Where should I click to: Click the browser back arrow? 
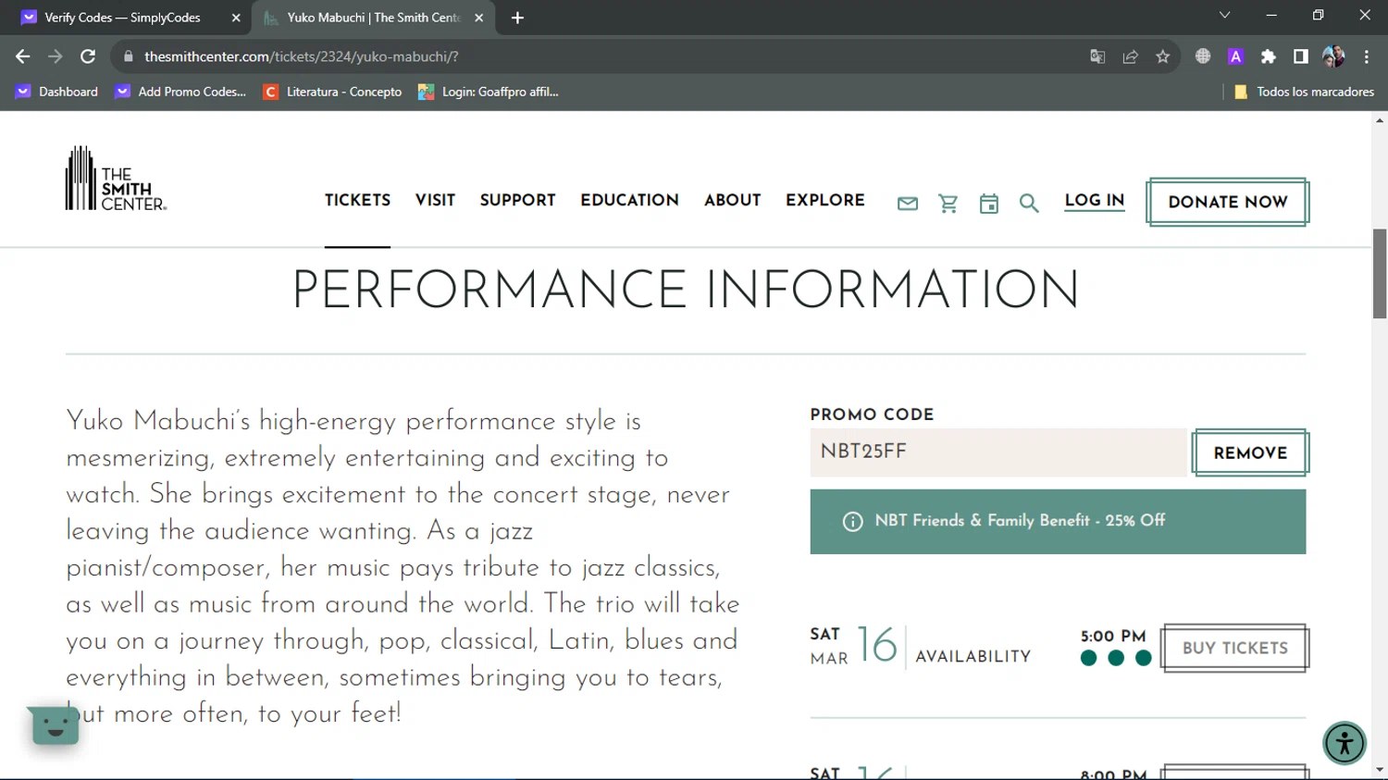23,56
